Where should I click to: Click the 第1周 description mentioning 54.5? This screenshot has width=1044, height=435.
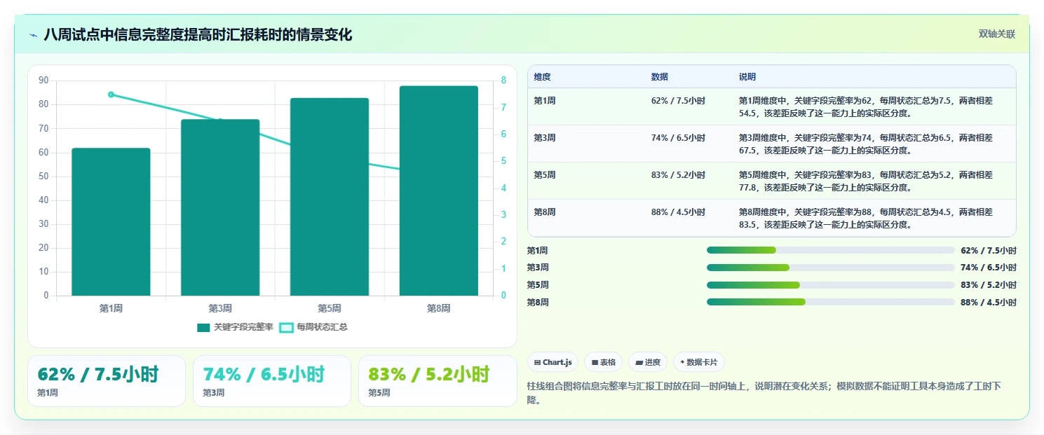click(866, 107)
